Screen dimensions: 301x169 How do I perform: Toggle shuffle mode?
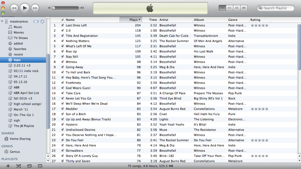pos(19,166)
